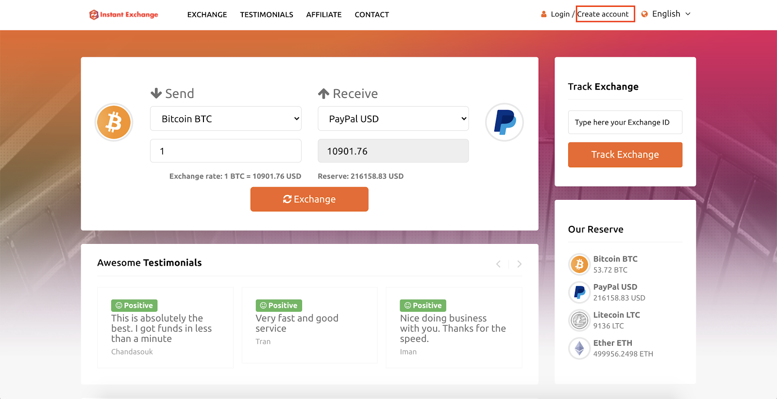Click the Litecoin LTC reserve icon
The image size is (777, 399).
tap(579, 320)
